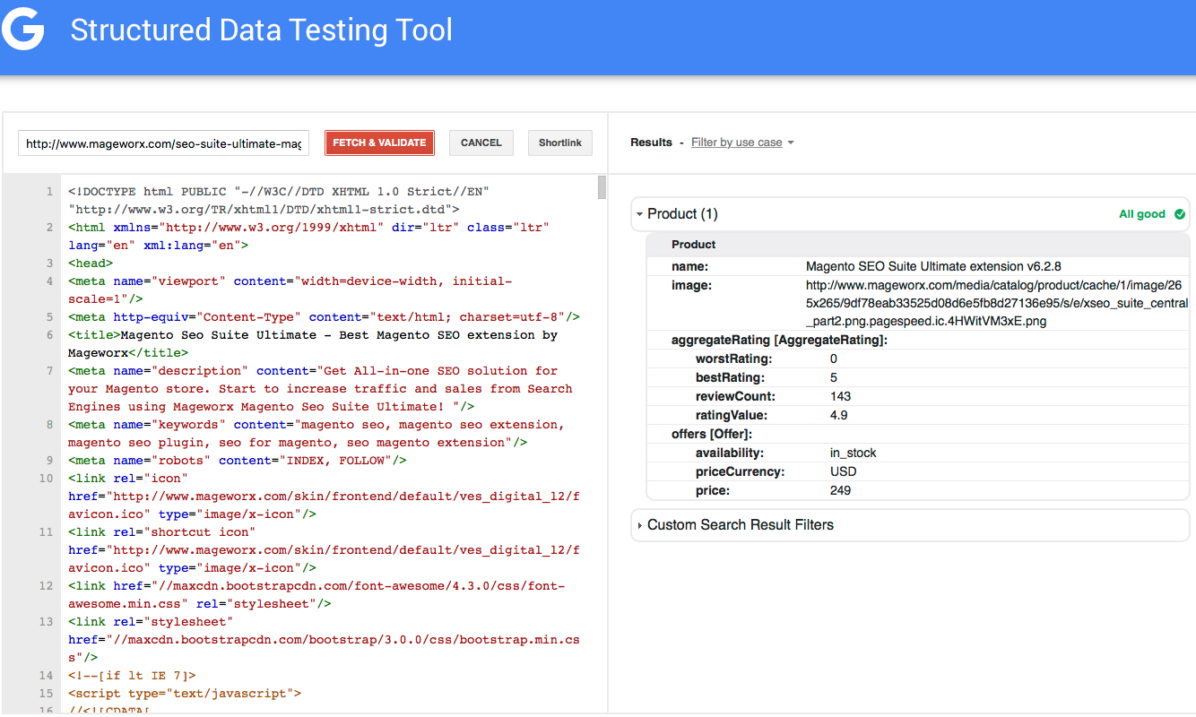Click the [if lt IE 7] comment line
This screenshot has height=717, width=1196.
tap(132, 676)
